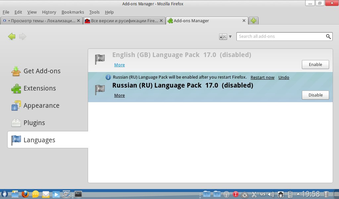Open the taskbar start menu launcher
Screen dimensions: 339x199
pos(4,194)
